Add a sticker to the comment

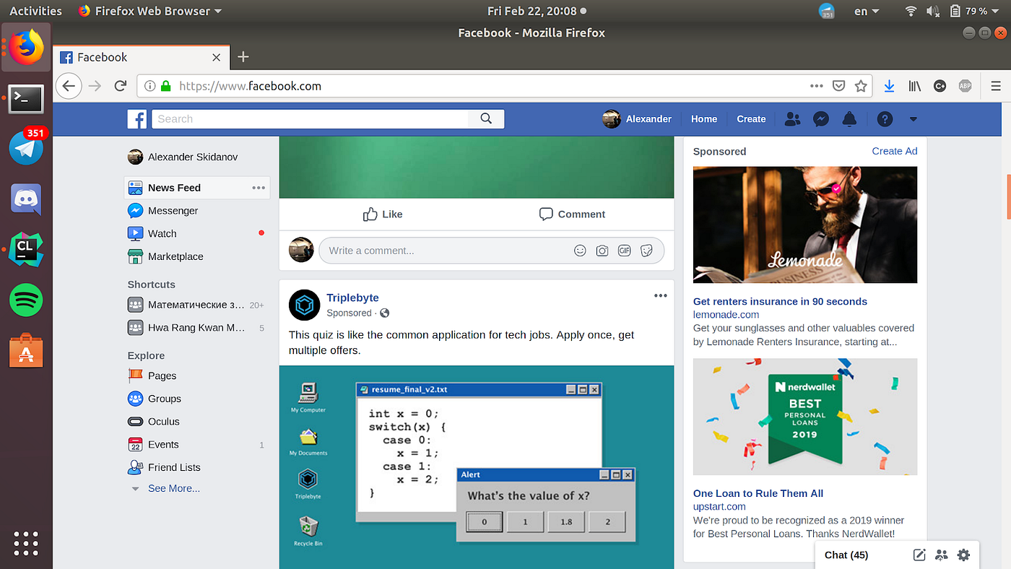(x=647, y=251)
